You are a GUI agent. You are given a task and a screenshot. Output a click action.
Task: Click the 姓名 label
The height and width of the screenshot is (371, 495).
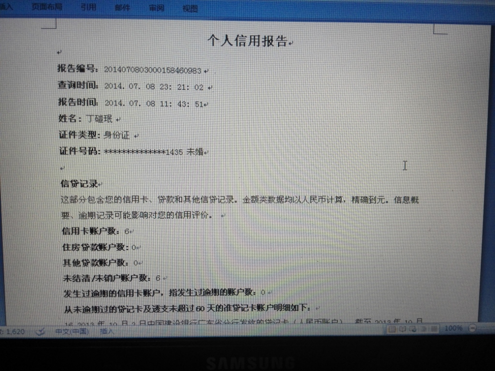(x=70, y=119)
